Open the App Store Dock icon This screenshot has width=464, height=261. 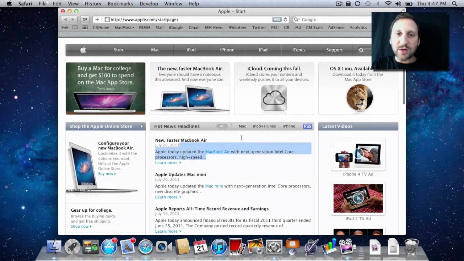point(109,247)
